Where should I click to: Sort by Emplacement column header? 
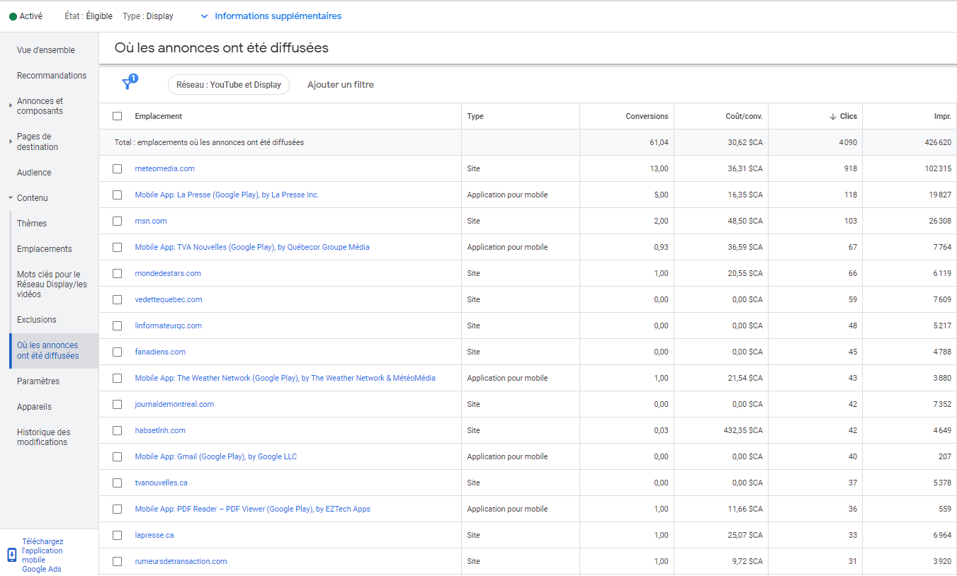pos(159,116)
